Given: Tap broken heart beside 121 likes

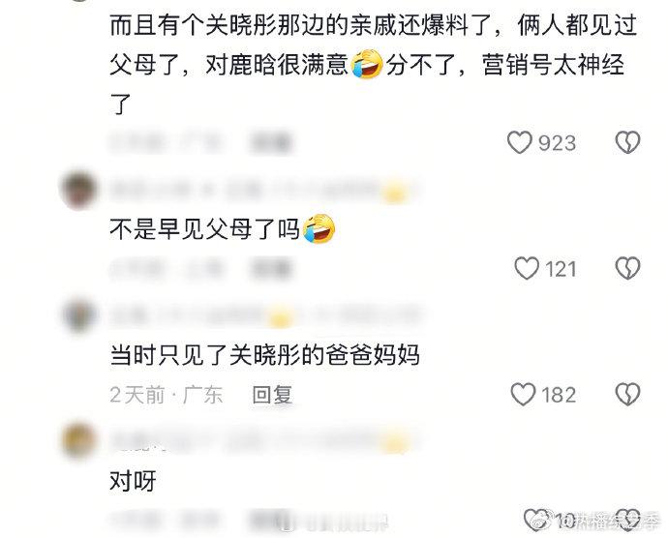Looking at the screenshot, I should coord(628,268).
